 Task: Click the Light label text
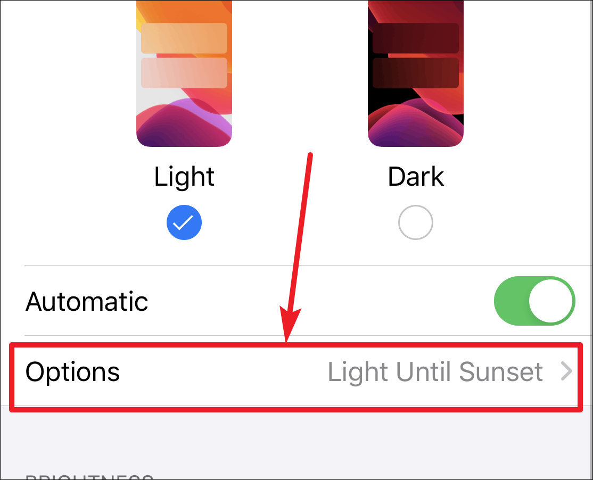pos(184,177)
